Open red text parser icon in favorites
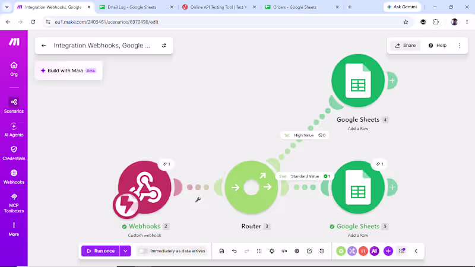The height and width of the screenshot is (267, 475). [363, 251]
